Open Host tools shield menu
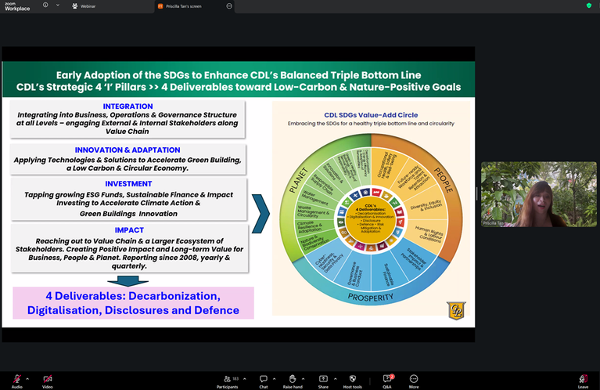600x390 pixels. (353, 381)
